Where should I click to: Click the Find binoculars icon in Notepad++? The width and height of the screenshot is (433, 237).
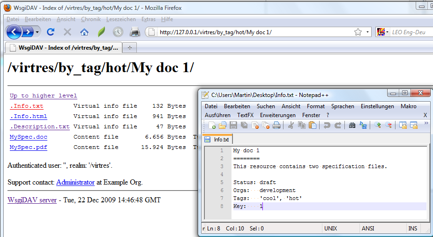point(352,125)
